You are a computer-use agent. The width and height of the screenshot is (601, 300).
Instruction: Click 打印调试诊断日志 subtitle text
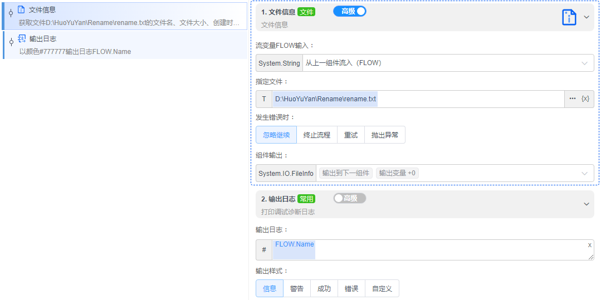pyautogui.click(x=288, y=212)
